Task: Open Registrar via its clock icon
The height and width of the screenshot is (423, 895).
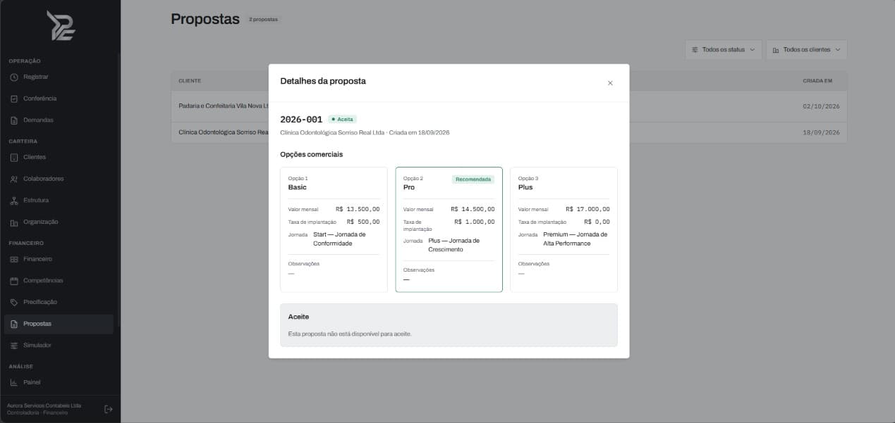Action: click(x=14, y=77)
